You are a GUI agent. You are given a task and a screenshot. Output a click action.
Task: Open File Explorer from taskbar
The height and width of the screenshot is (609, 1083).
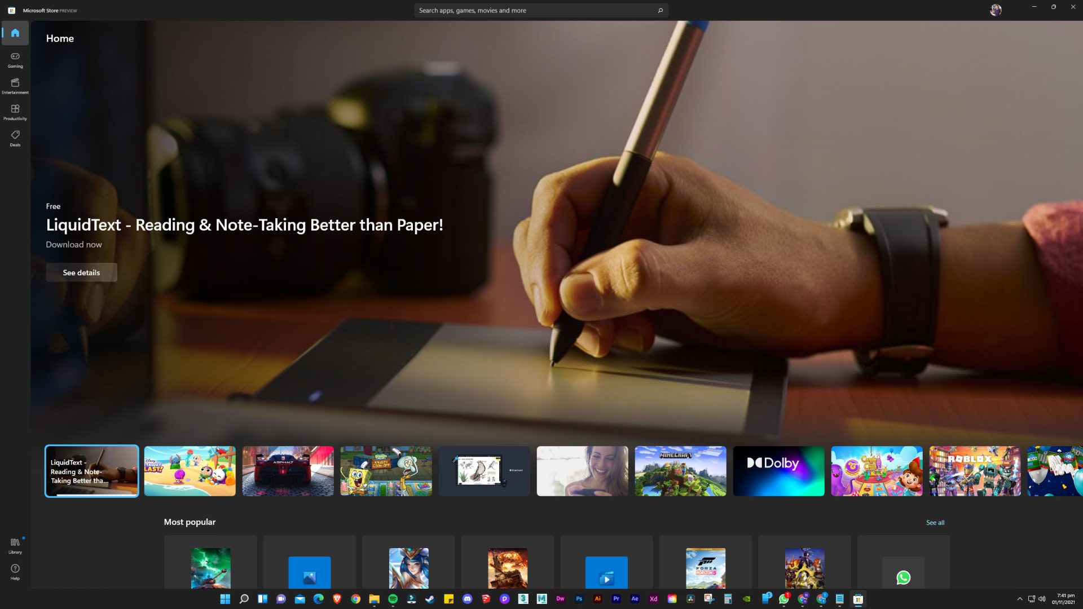pos(374,599)
